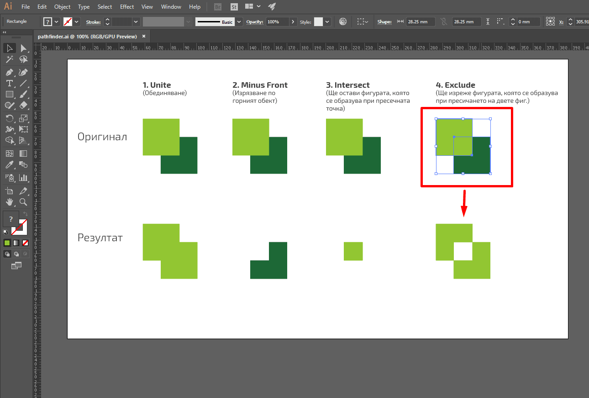Choose the Rectangle shape tool
This screenshot has width=589, height=398.
click(x=9, y=94)
